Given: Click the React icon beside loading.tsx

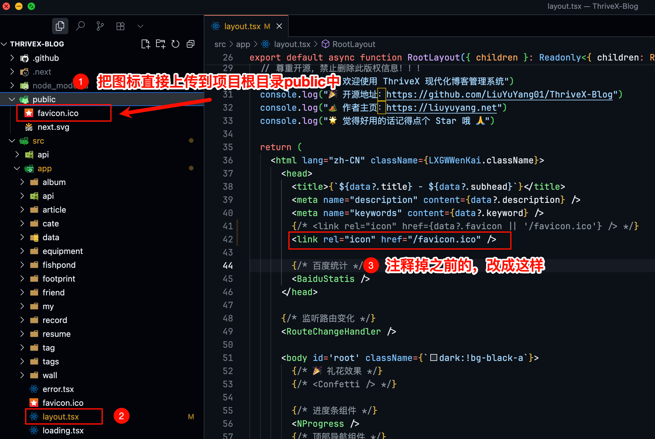Looking at the screenshot, I should [34, 430].
